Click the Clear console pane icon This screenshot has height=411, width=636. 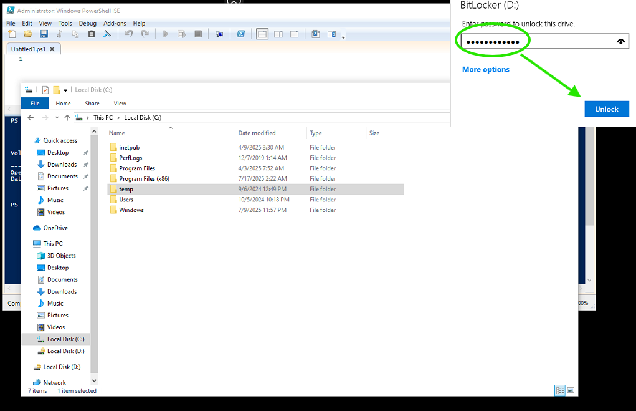click(107, 34)
